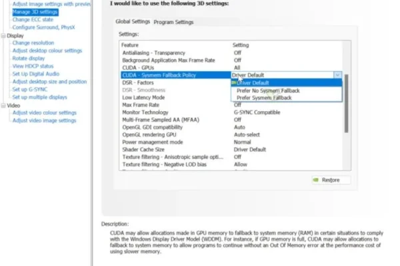Click G-SYNC Compatible setting value
400x266 pixels.
pyautogui.click(x=257, y=112)
